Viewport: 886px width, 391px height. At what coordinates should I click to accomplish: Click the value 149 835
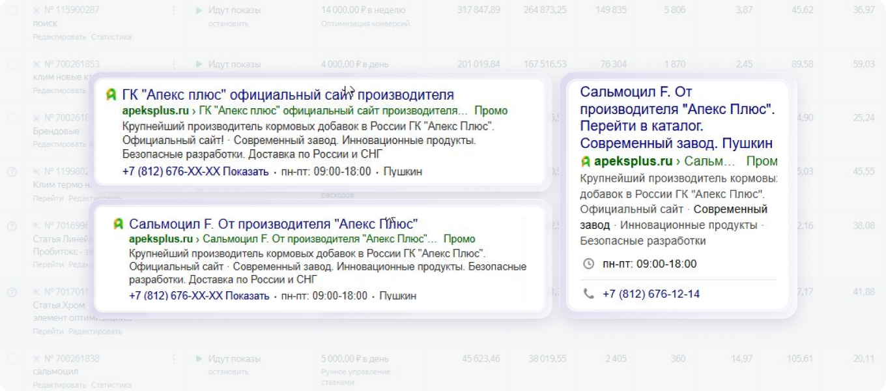(x=611, y=10)
